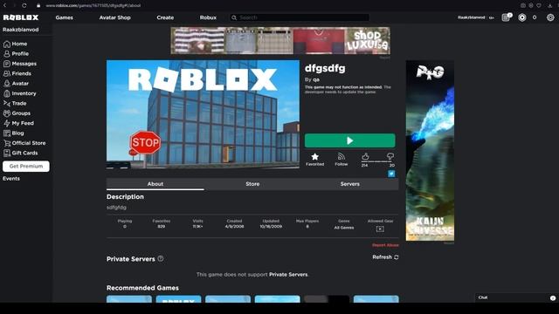Open Trade in the sidebar
Viewport: 559px width, 314px height.
pos(15,104)
